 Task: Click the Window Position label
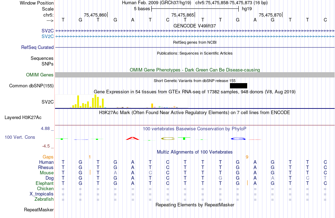click(37, 3)
